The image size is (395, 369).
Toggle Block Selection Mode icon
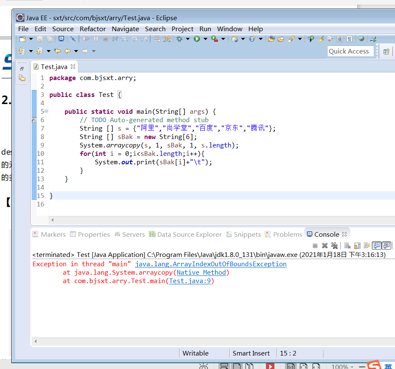tap(340, 39)
